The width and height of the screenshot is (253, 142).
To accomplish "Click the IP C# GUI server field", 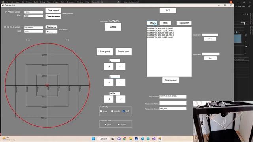I will coord(34,28).
